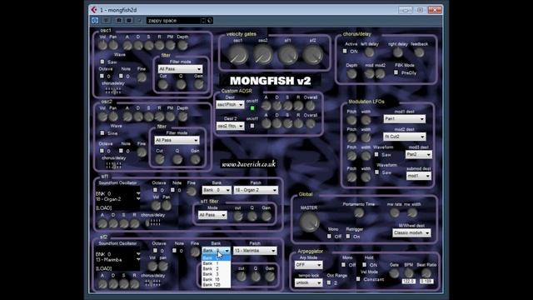533x300 pixels.
Task: Click the osc2 filter Q knob
Action: [x=177, y=159]
